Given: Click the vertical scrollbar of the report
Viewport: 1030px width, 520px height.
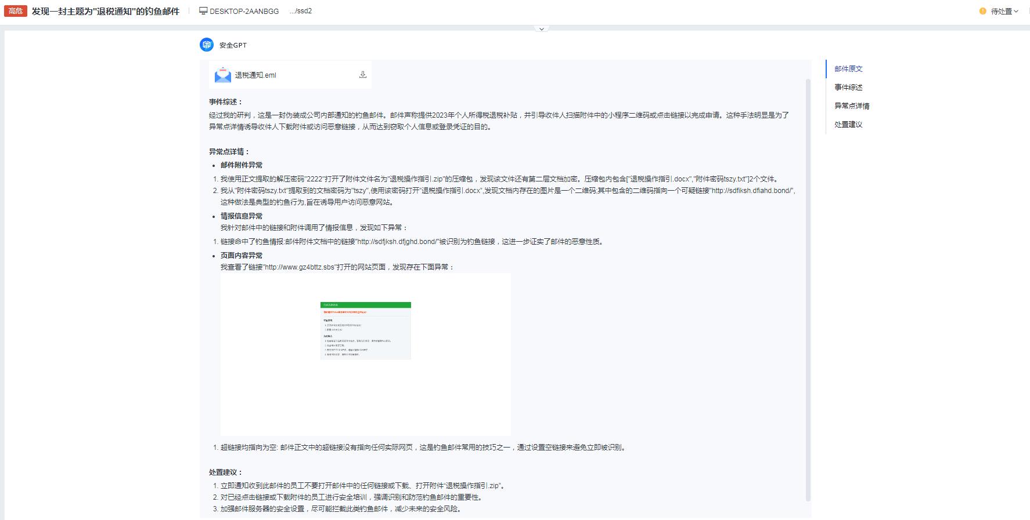Looking at the screenshot, I should pos(808,290).
